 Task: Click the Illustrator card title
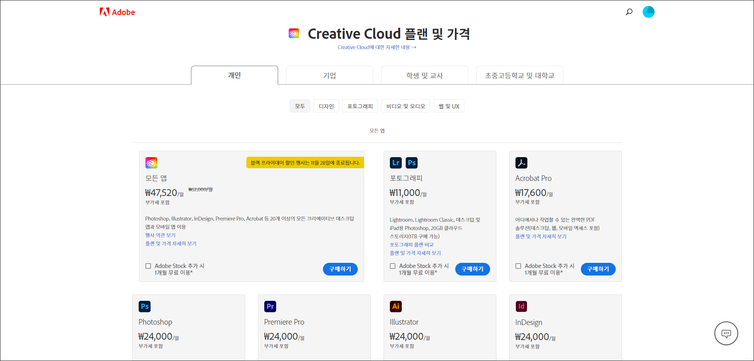point(404,322)
